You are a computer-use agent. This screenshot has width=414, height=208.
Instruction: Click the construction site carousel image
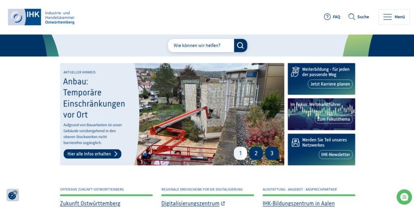pyautogui.click(x=210, y=114)
